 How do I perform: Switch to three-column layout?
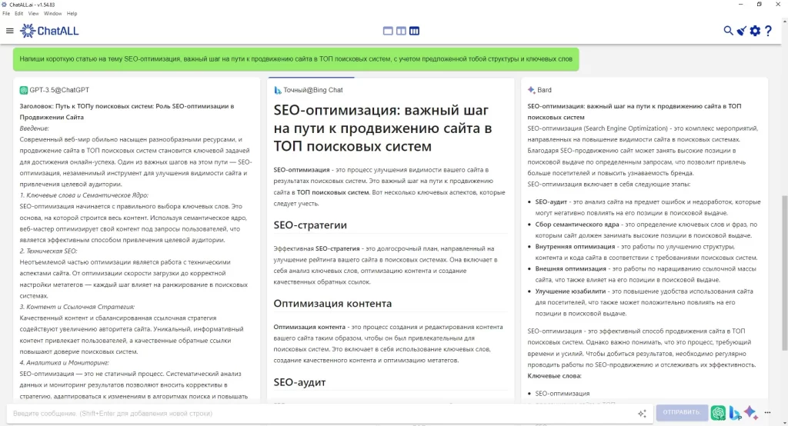click(x=414, y=31)
